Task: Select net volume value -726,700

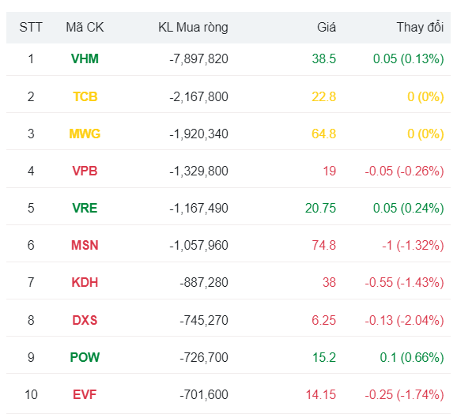Action: click(x=204, y=357)
